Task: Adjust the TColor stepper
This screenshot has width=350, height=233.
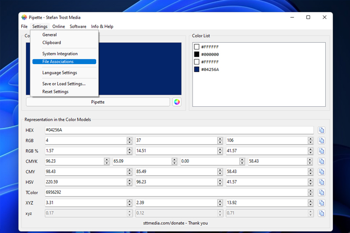Action: 311,192
